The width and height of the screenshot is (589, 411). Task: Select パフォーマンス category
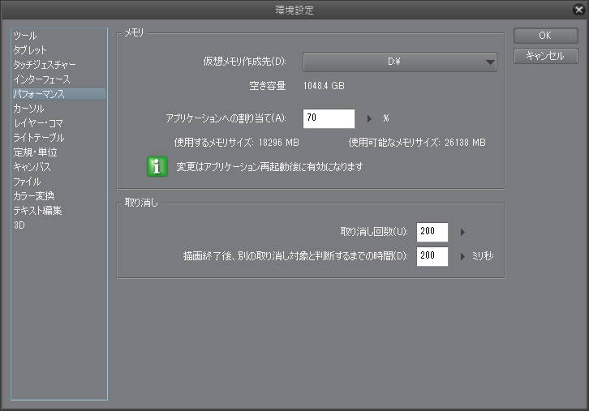coord(59,94)
